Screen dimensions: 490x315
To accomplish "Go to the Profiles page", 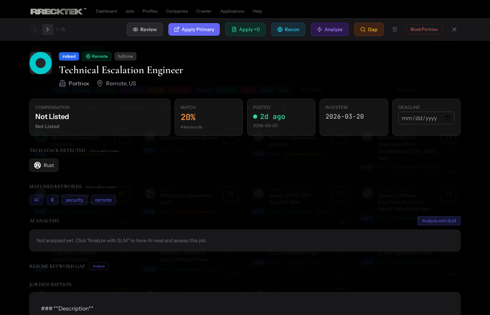I will (150, 11).
